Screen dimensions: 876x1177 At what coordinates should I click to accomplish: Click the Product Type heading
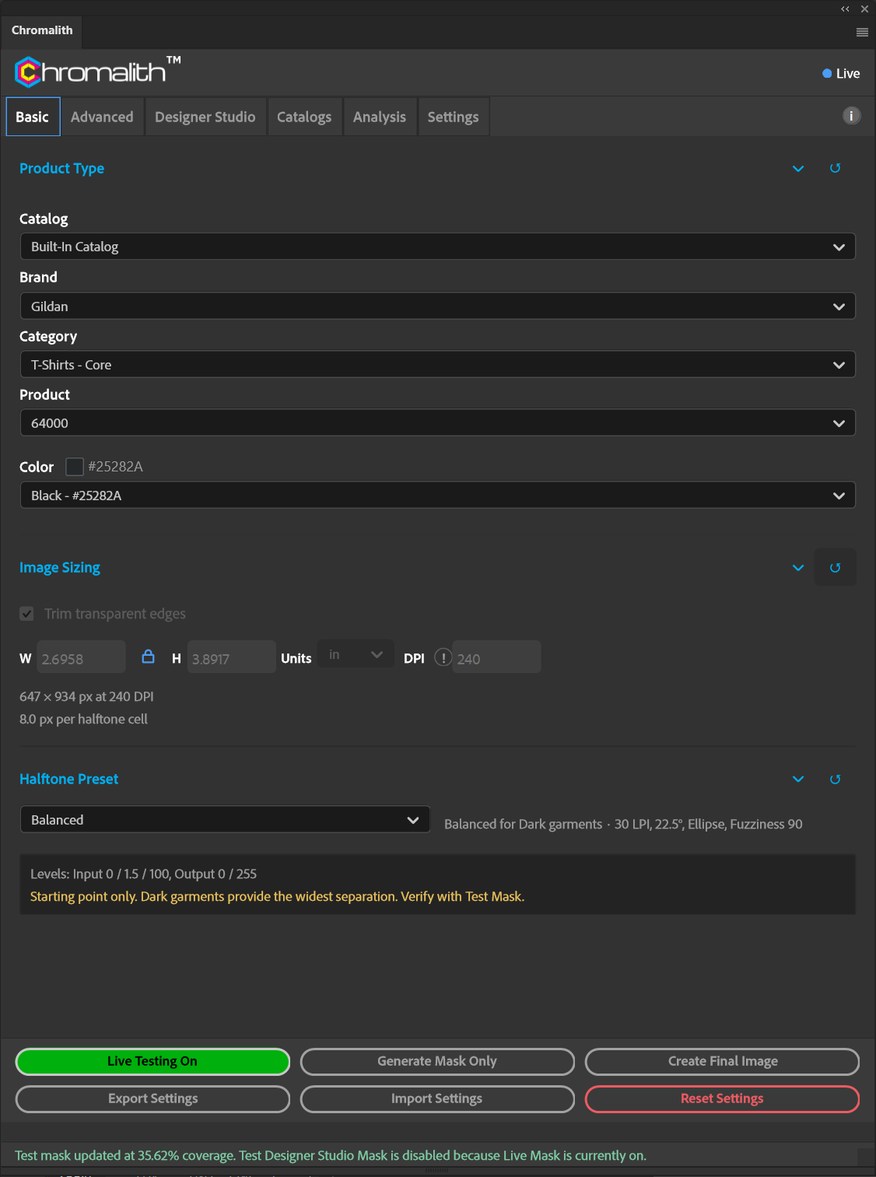click(x=61, y=168)
